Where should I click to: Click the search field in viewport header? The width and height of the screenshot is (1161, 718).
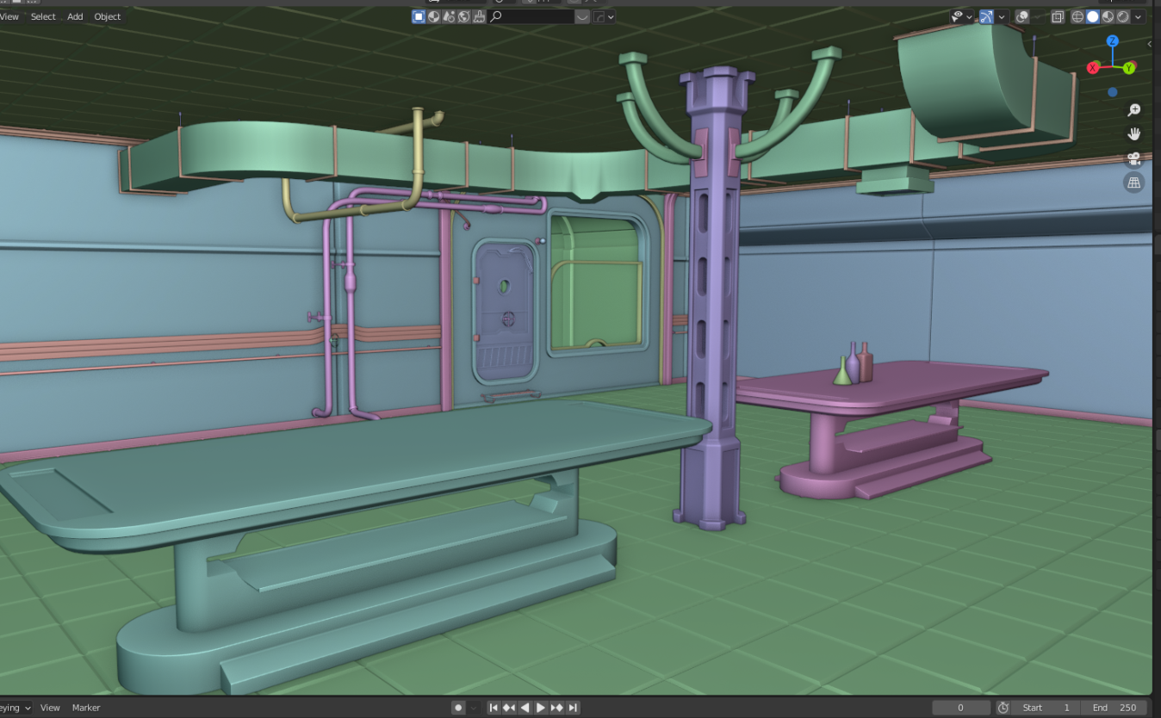pos(531,16)
